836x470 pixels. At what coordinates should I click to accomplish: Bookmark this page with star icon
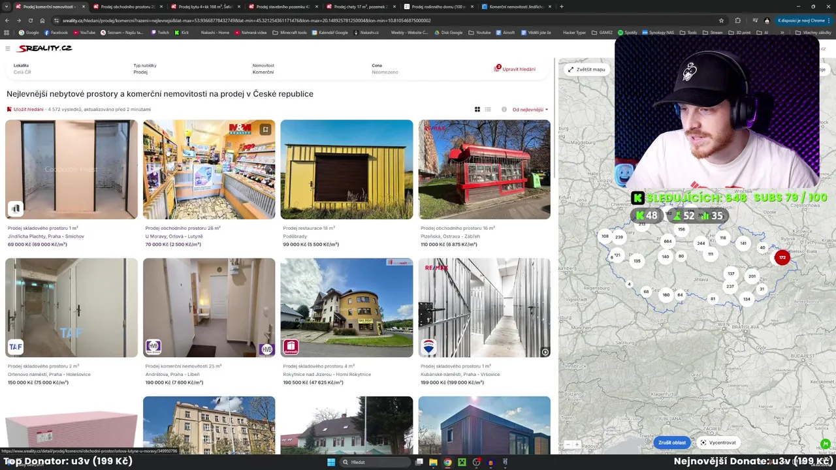[x=721, y=20]
